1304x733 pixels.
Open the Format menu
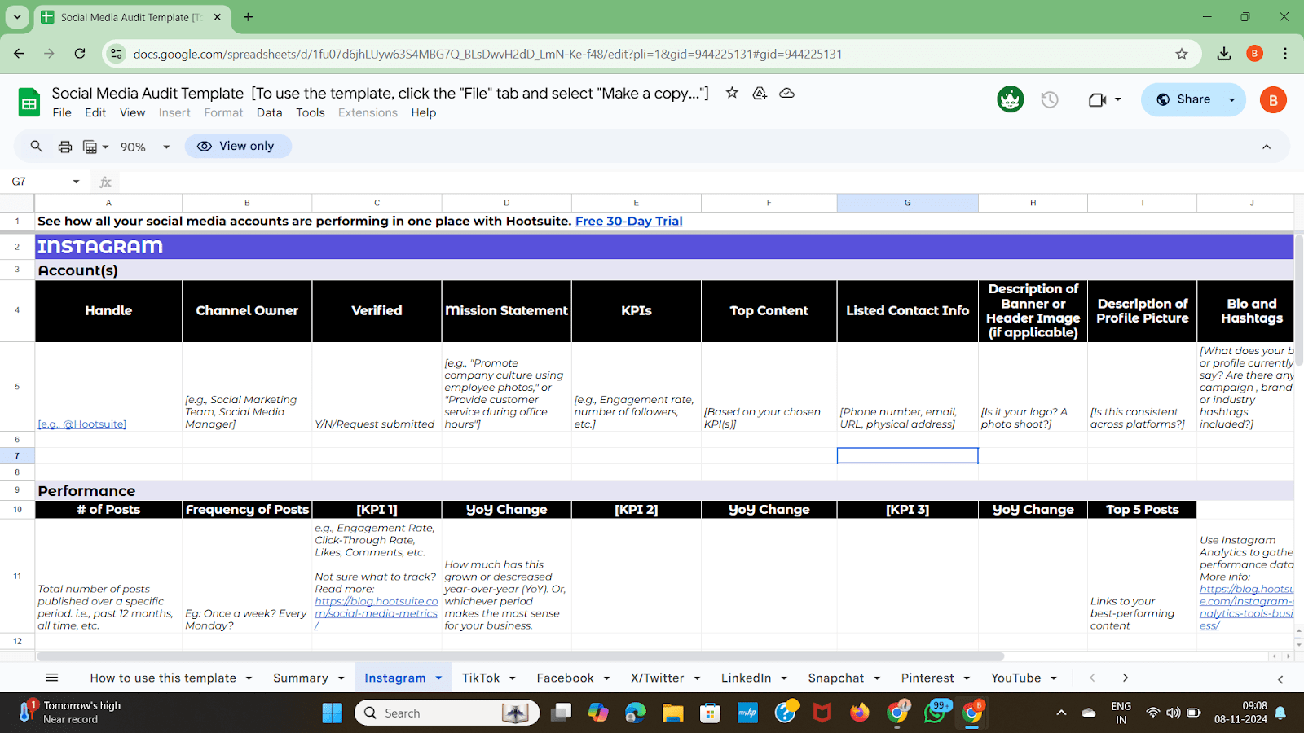222,112
